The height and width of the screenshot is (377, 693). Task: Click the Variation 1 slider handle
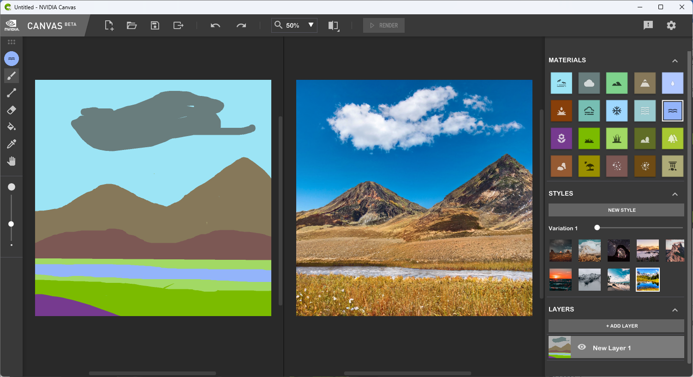click(597, 227)
